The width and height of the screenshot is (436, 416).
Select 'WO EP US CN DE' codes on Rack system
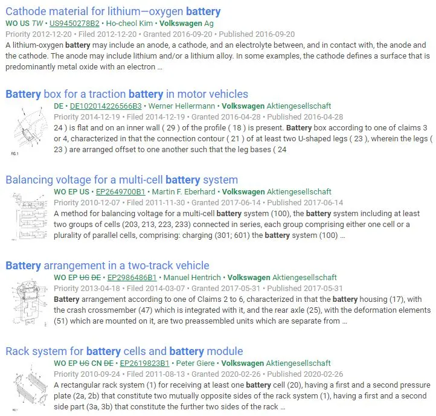tap(83, 363)
